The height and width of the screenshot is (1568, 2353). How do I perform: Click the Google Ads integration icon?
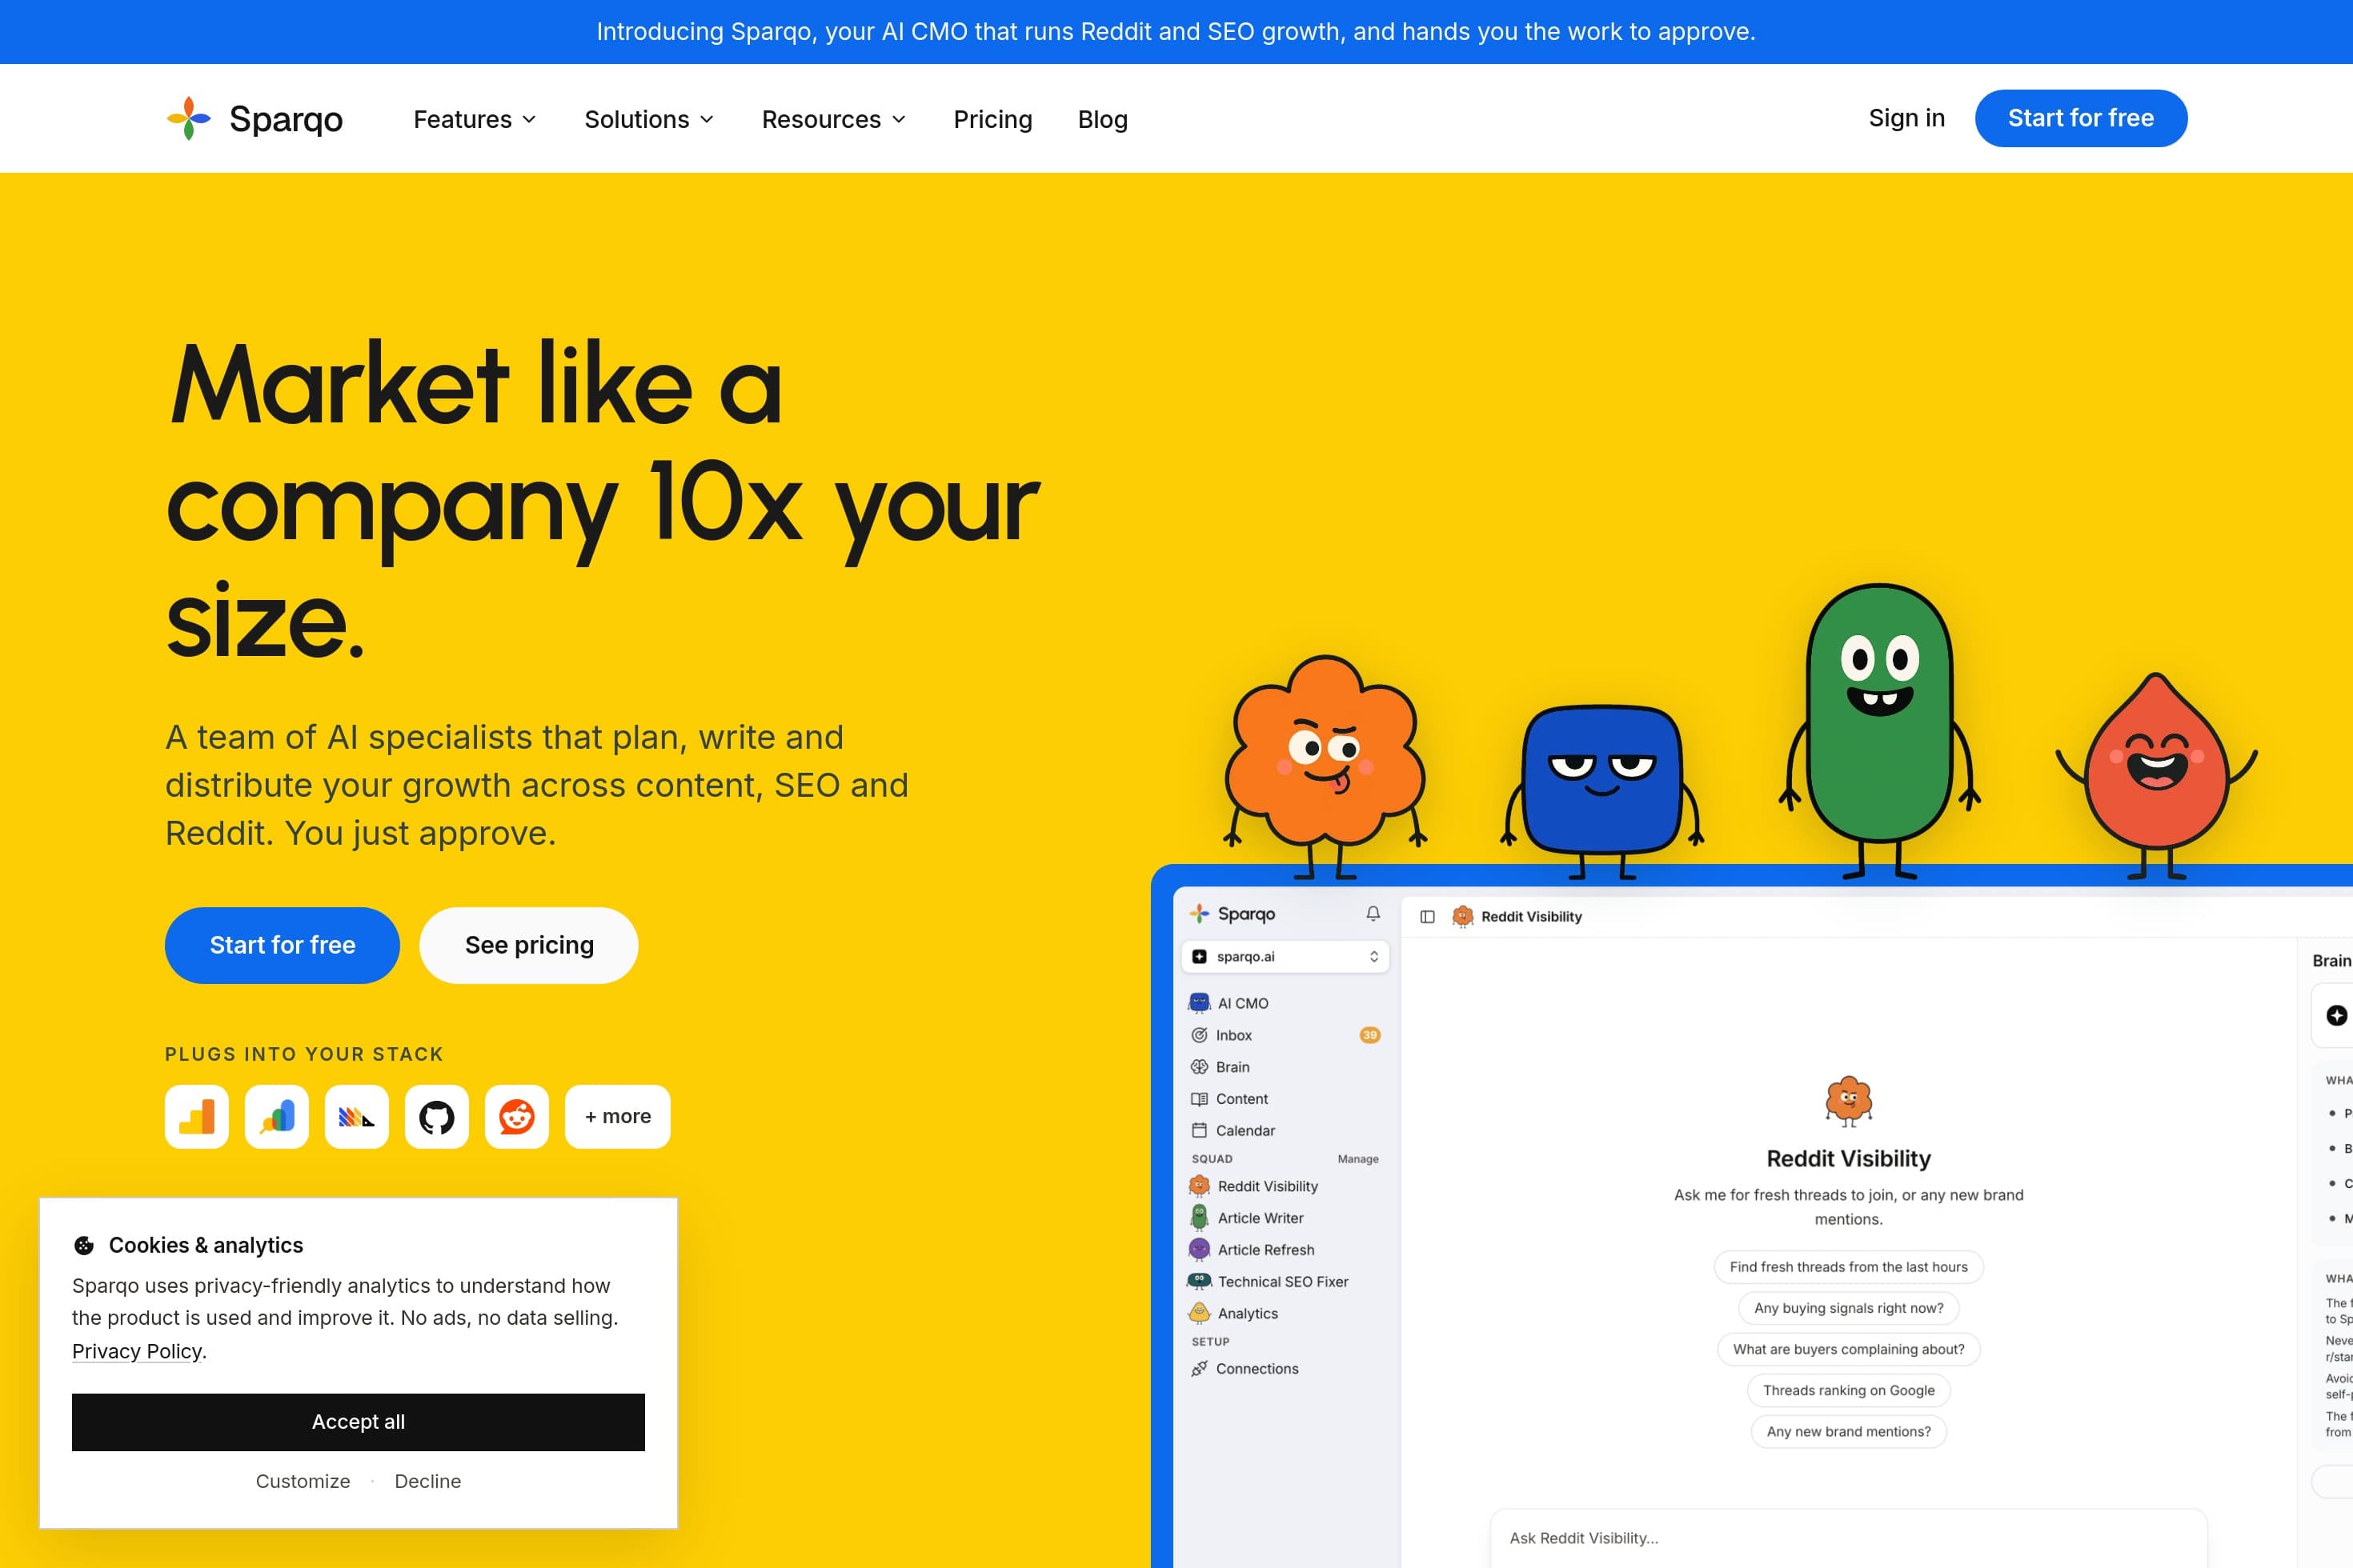(x=277, y=1116)
